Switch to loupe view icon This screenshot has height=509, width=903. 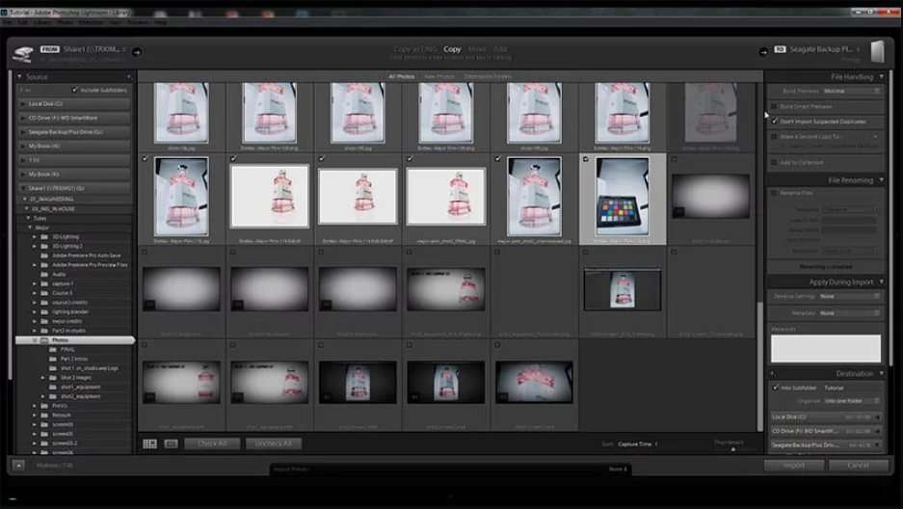pos(171,443)
